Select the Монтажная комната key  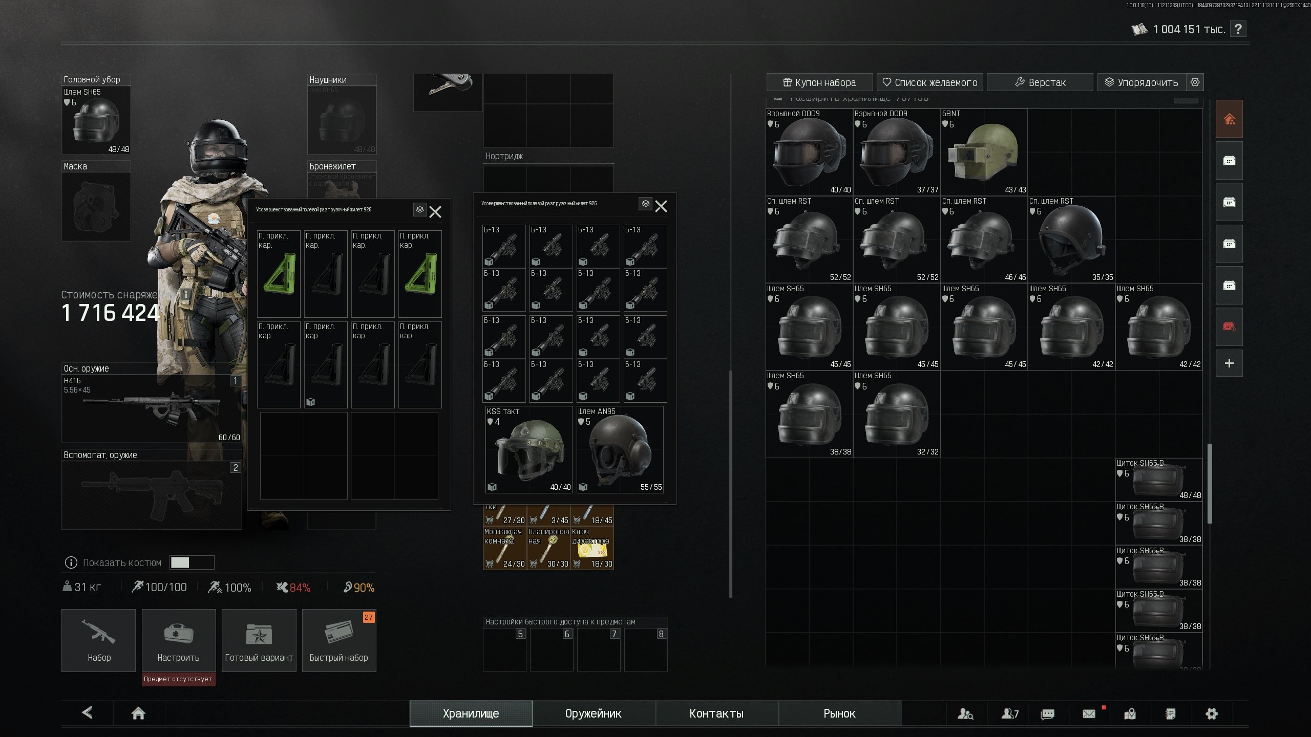point(504,548)
